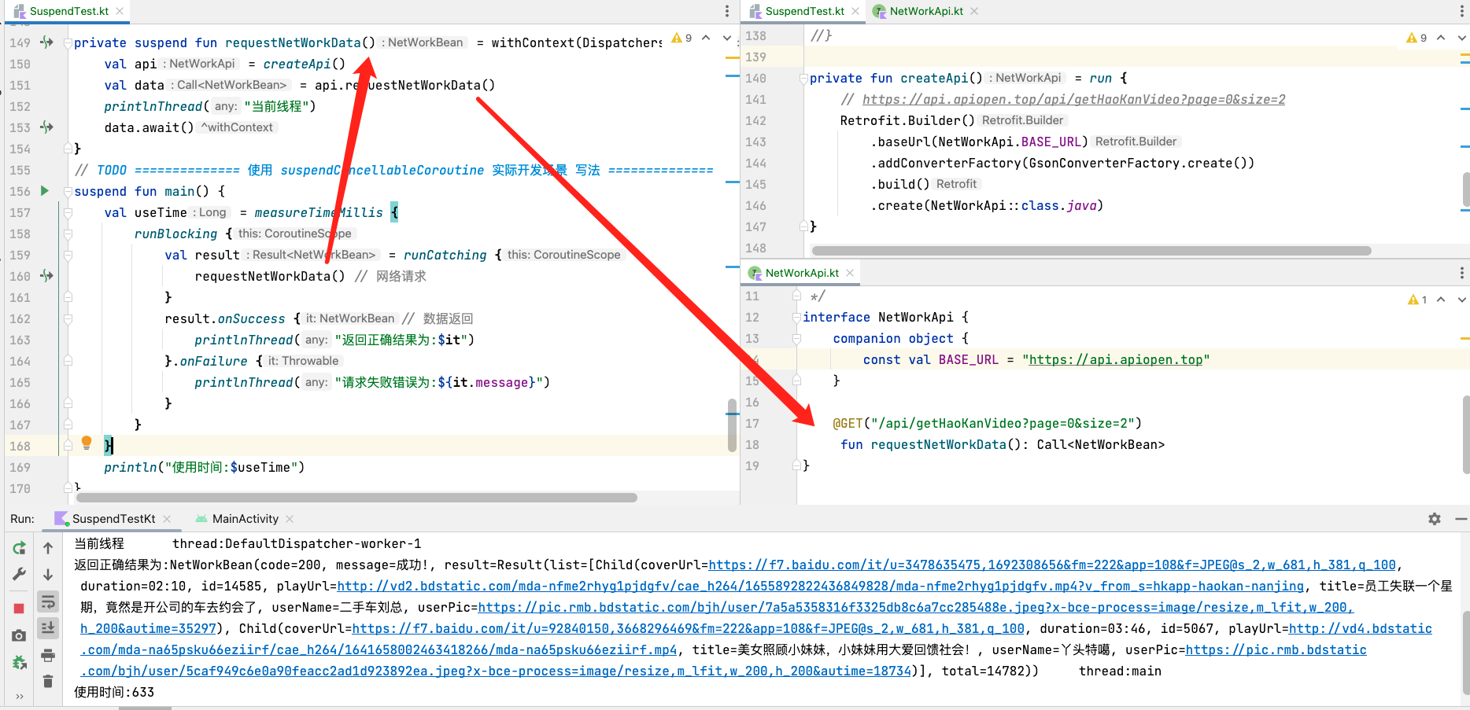Collapse runBlocking block fold on line 158
This screenshot has height=710, width=1470.
[x=68, y=234]
